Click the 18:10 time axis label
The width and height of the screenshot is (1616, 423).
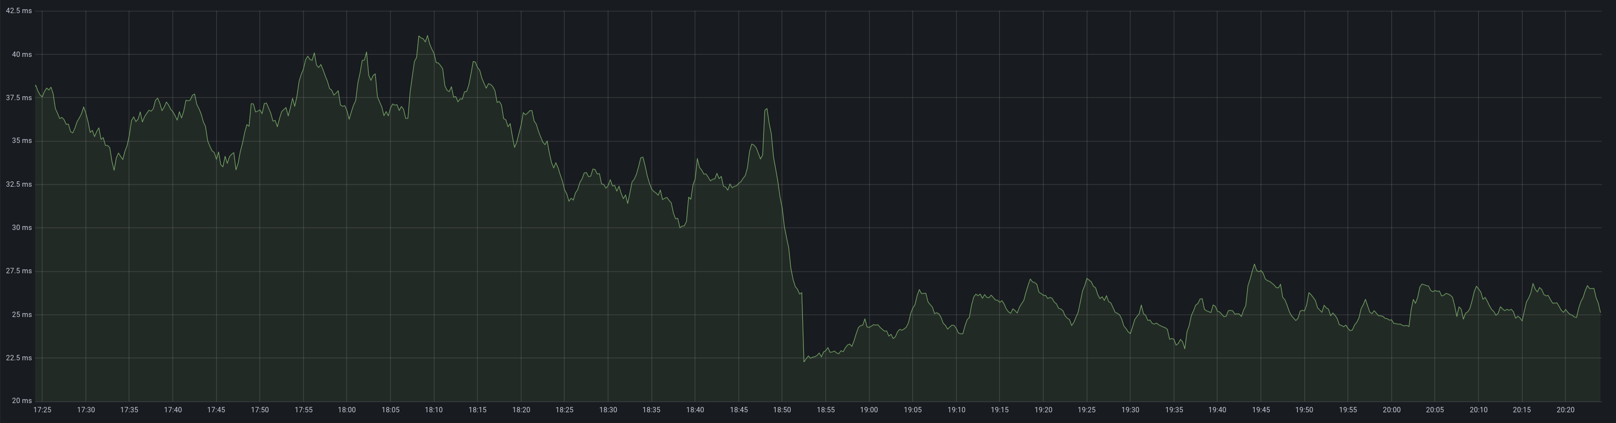point(434,410)
